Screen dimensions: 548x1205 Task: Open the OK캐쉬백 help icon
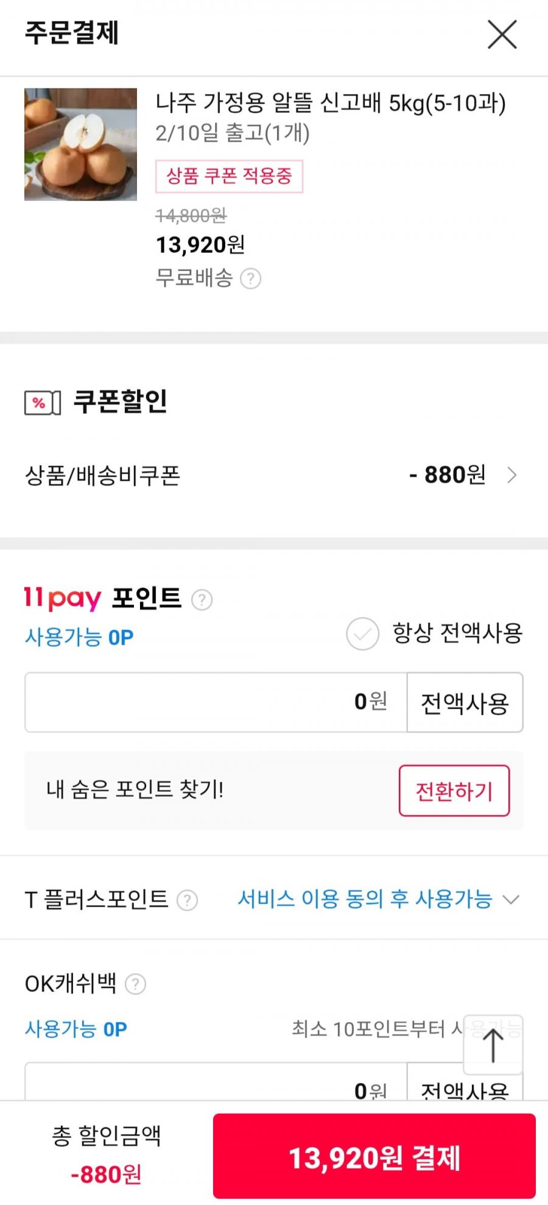coord(135,984)
